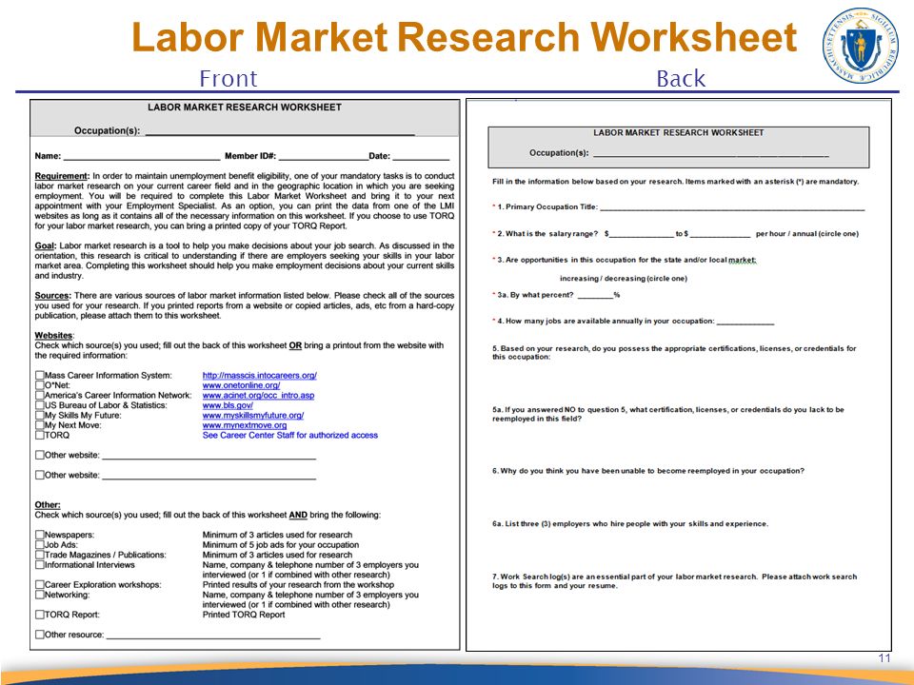The height and width of the screenshot is (685, 914).
Task: Open the www.onetonline.org link
Action: (x=241, y=385)
